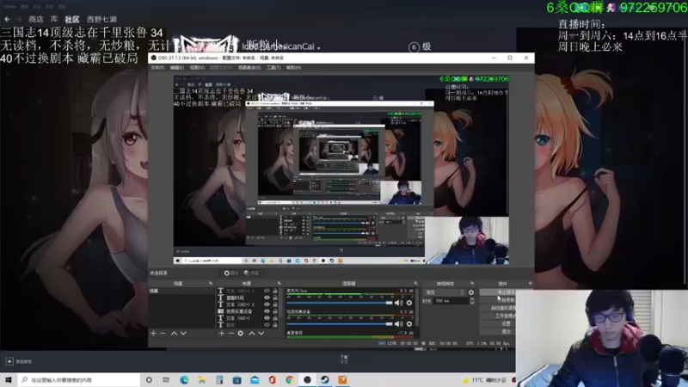Remove selected source with minus icon

click(230, 334)
